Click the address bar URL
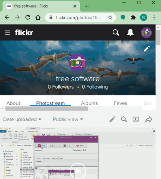Viewport: 161px width, 179px height. click(78, 18)
